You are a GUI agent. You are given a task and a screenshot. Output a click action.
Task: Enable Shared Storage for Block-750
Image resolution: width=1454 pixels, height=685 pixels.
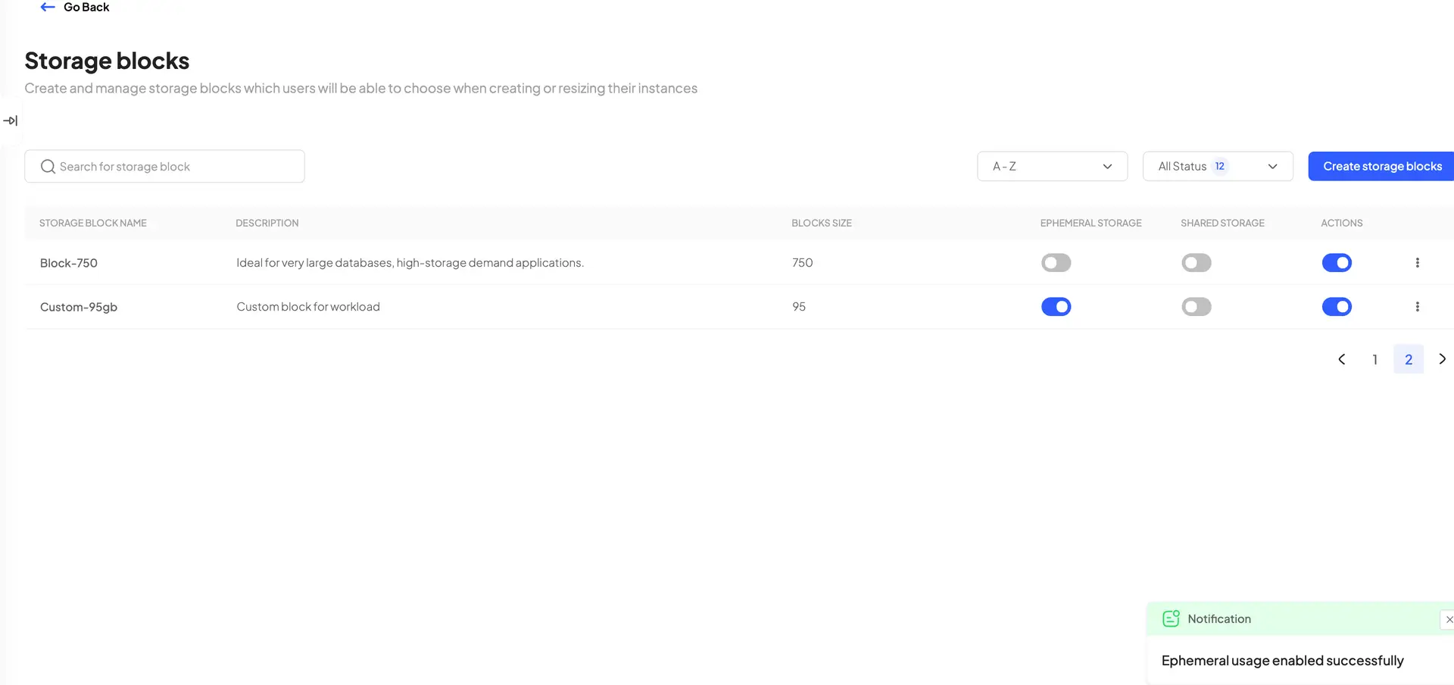pyautogui.click(x=1196, y=262)
